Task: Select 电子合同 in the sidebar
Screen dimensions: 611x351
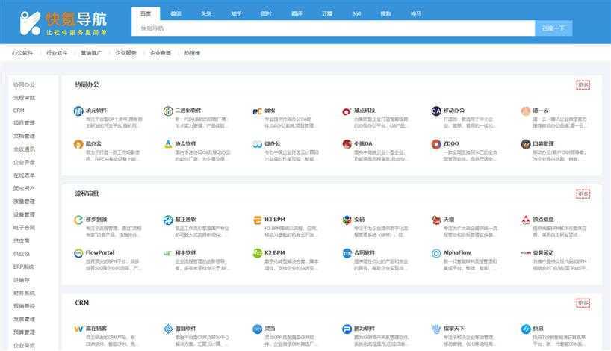Action: (24, 228)
